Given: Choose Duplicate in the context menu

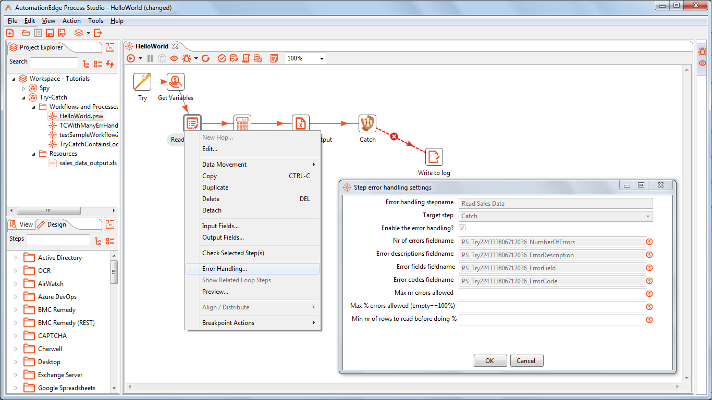Looking at the screenshot, I should tap(253, 187).
